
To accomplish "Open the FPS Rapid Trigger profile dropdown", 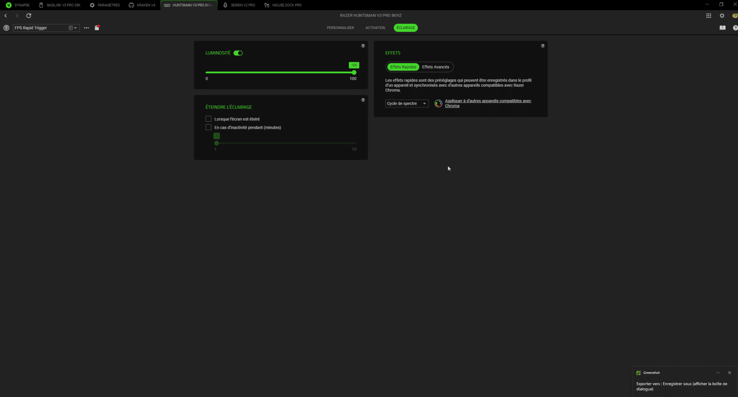I will pyautogui.click(x=46, y=28).
